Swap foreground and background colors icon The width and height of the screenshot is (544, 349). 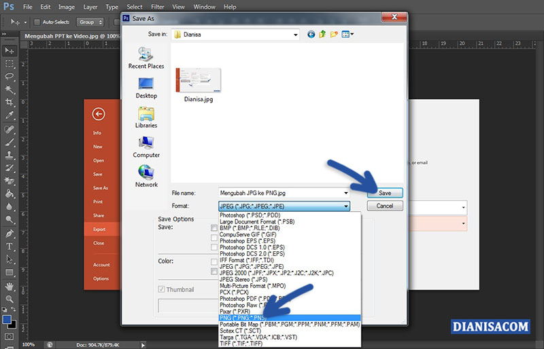[x=13, y=309]
